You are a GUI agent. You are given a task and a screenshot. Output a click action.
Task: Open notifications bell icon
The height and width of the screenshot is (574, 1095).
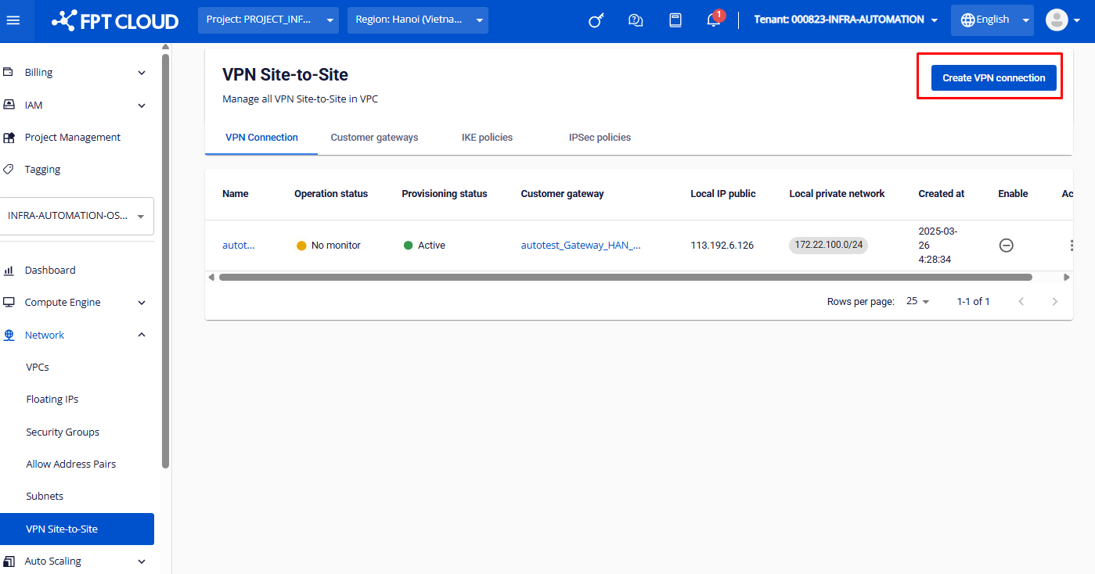point(714,20)
